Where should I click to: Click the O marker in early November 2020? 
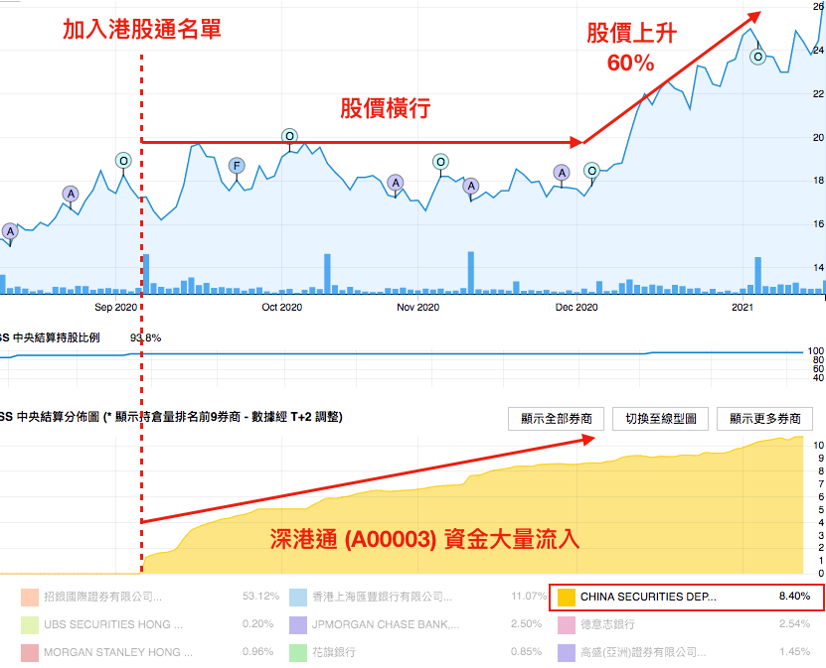pyautogui.click(x=440, y=162)
